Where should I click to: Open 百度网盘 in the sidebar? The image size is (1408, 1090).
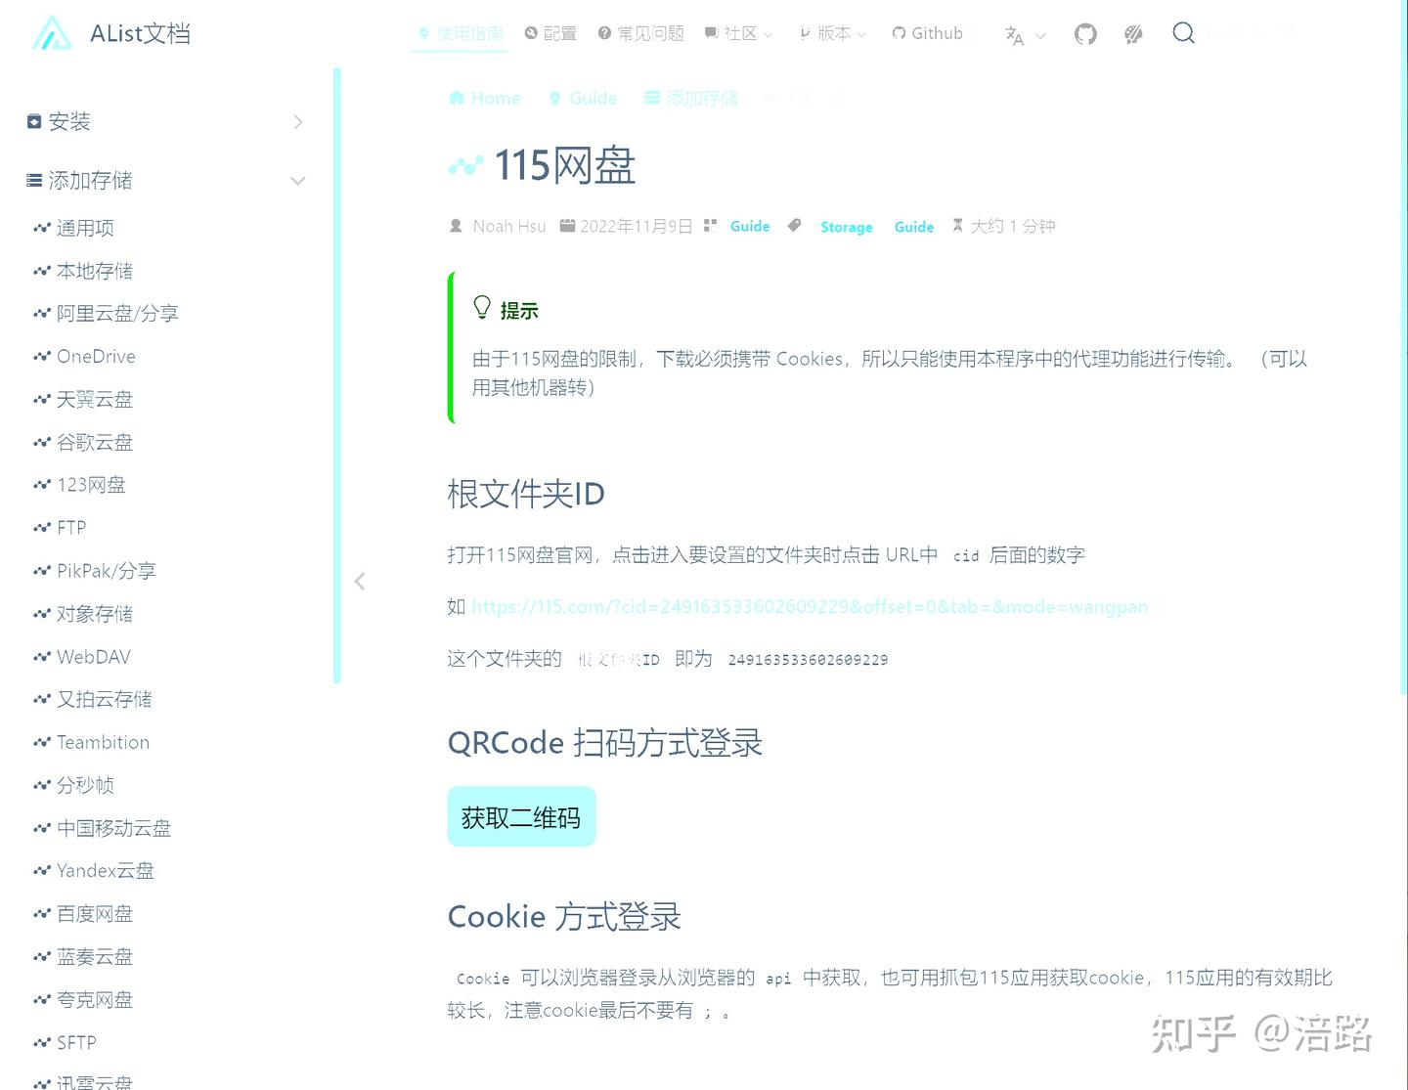click(84, 914)
